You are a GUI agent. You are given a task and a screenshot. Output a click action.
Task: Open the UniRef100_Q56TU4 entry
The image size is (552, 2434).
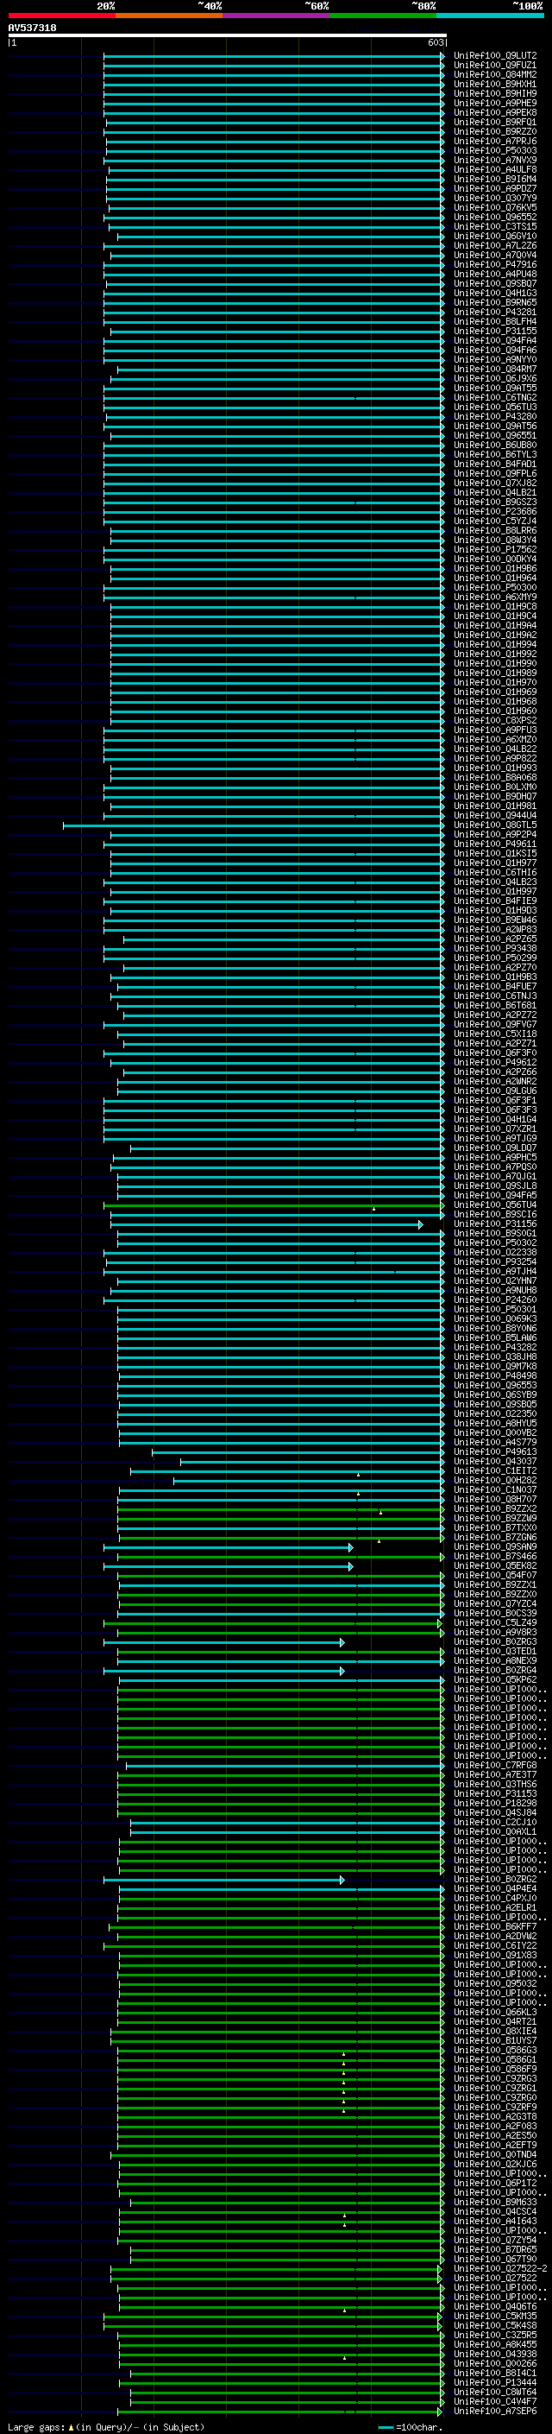(494, 1204)
